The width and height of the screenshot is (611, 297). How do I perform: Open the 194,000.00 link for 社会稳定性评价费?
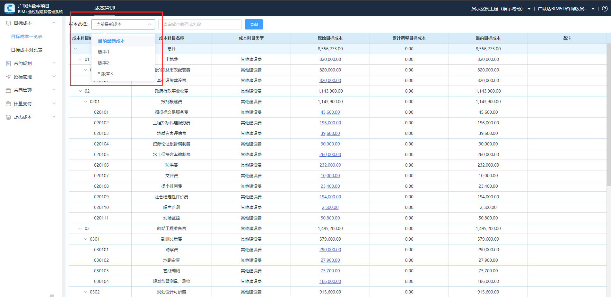click(330, 197)
